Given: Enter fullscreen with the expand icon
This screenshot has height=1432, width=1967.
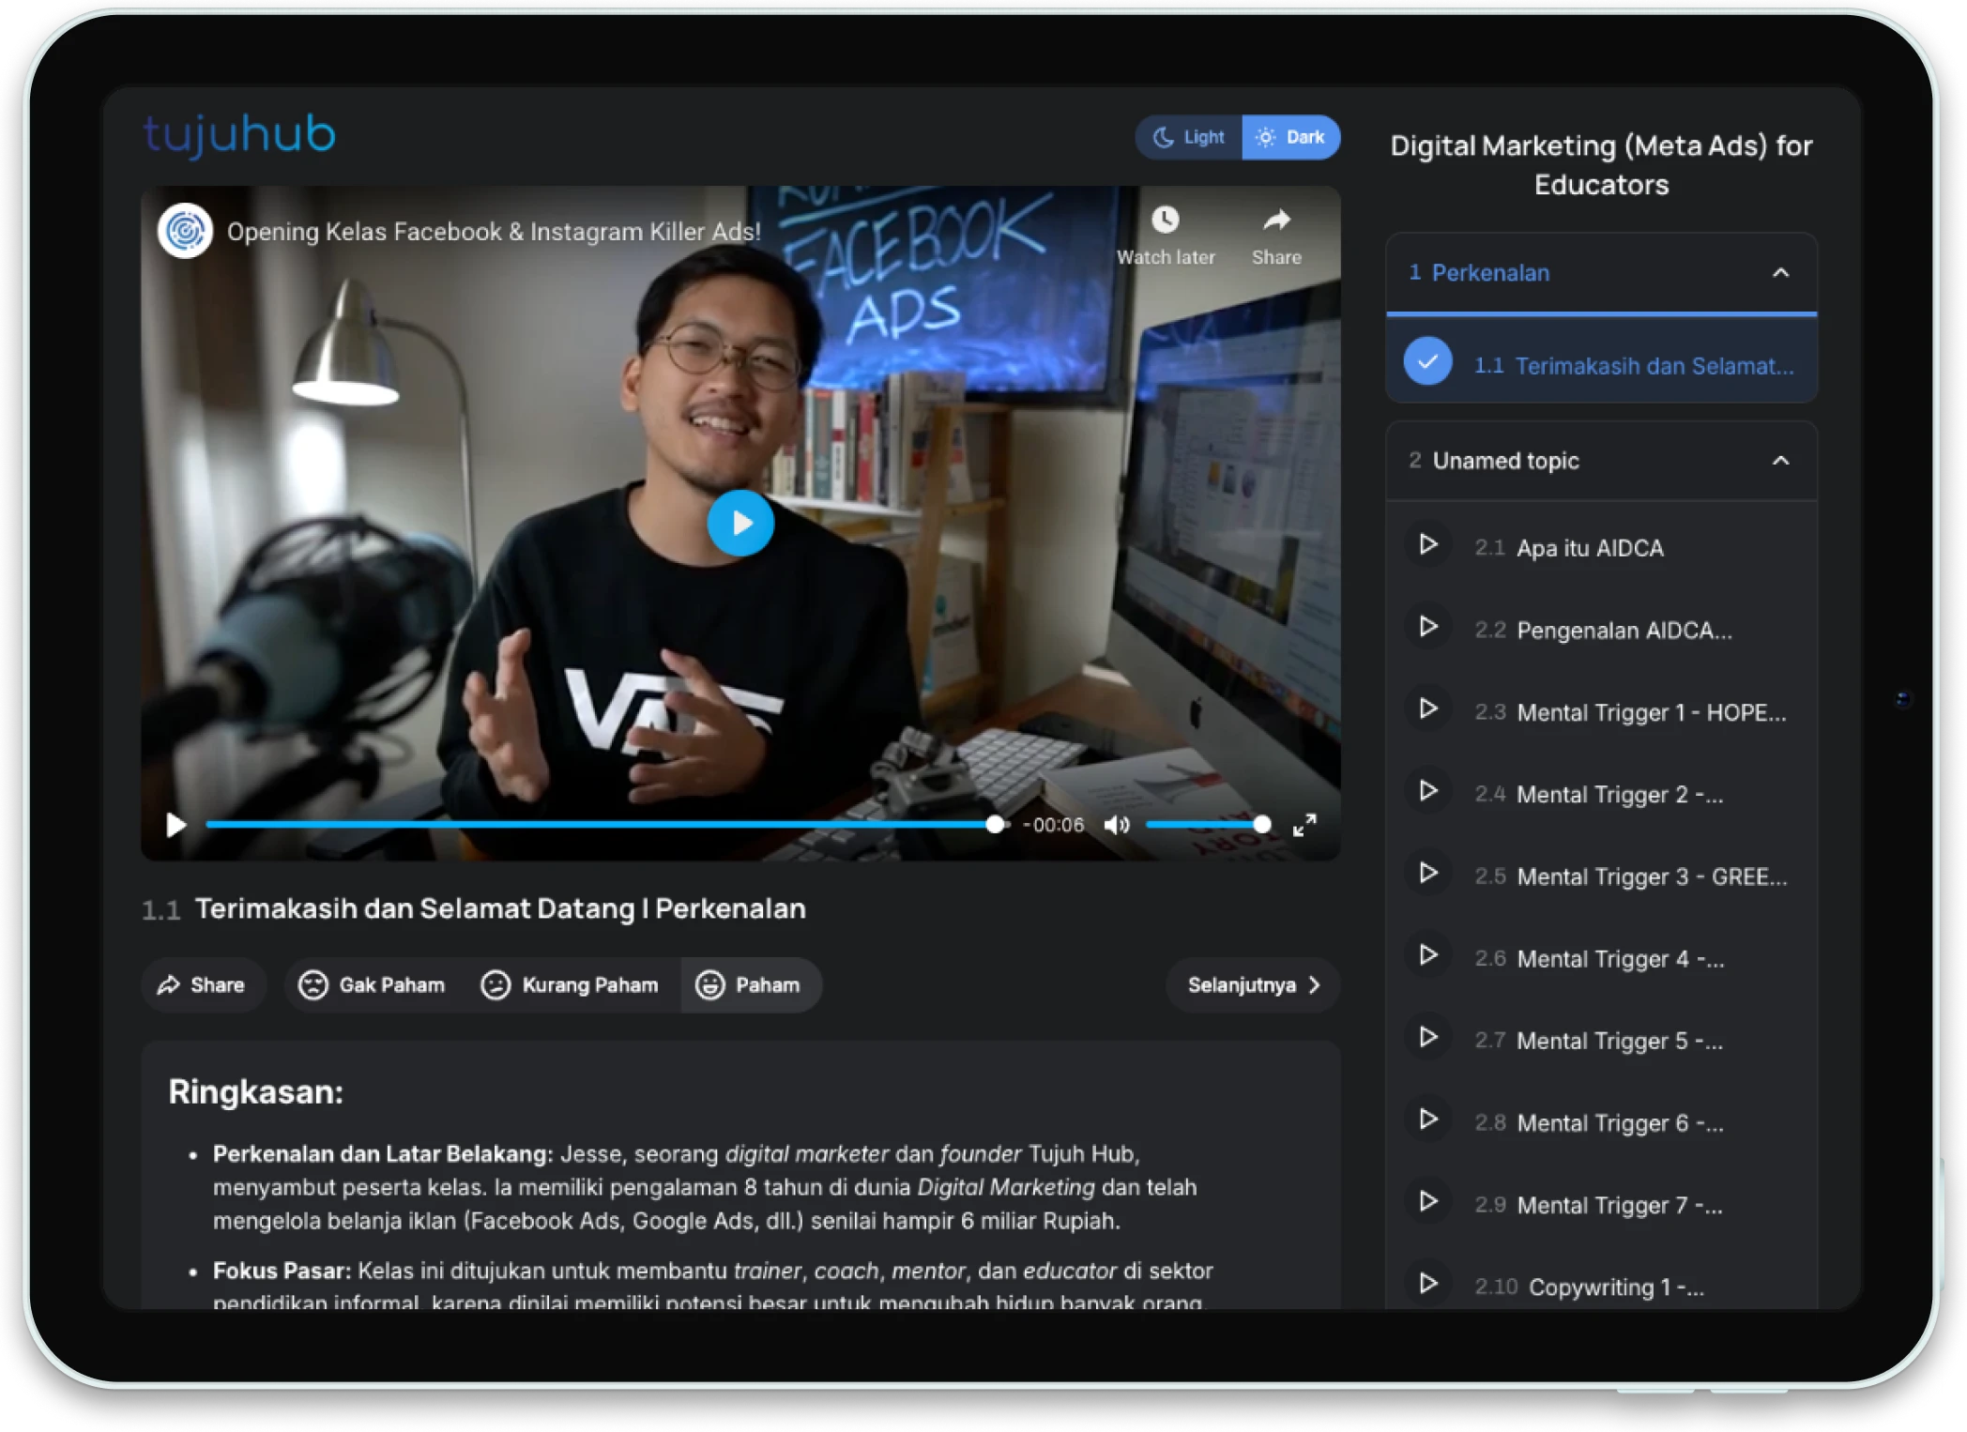Looking at the screenshot, I should (1304, 825).
